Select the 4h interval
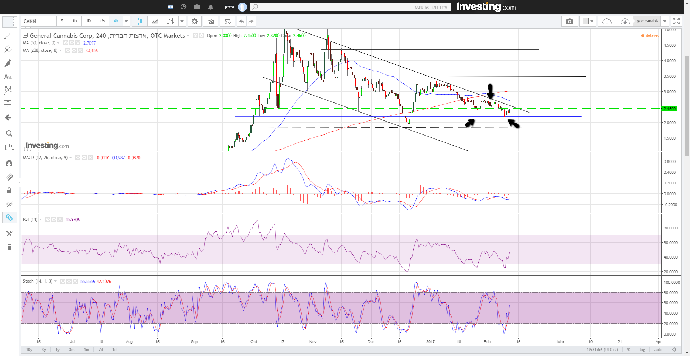Screen dimensions: 690x356 (x=116, y=21)
